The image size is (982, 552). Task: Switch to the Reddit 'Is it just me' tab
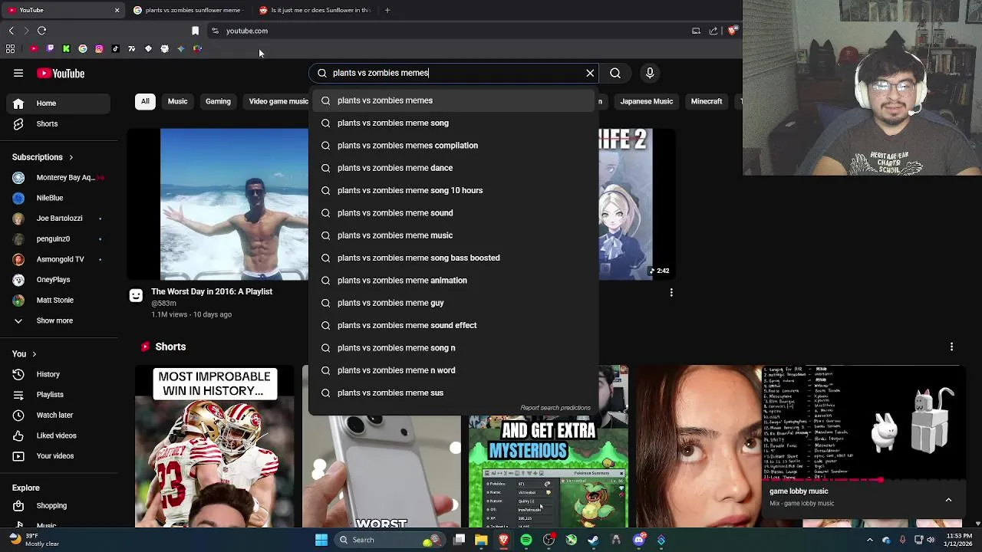point(315,10)
